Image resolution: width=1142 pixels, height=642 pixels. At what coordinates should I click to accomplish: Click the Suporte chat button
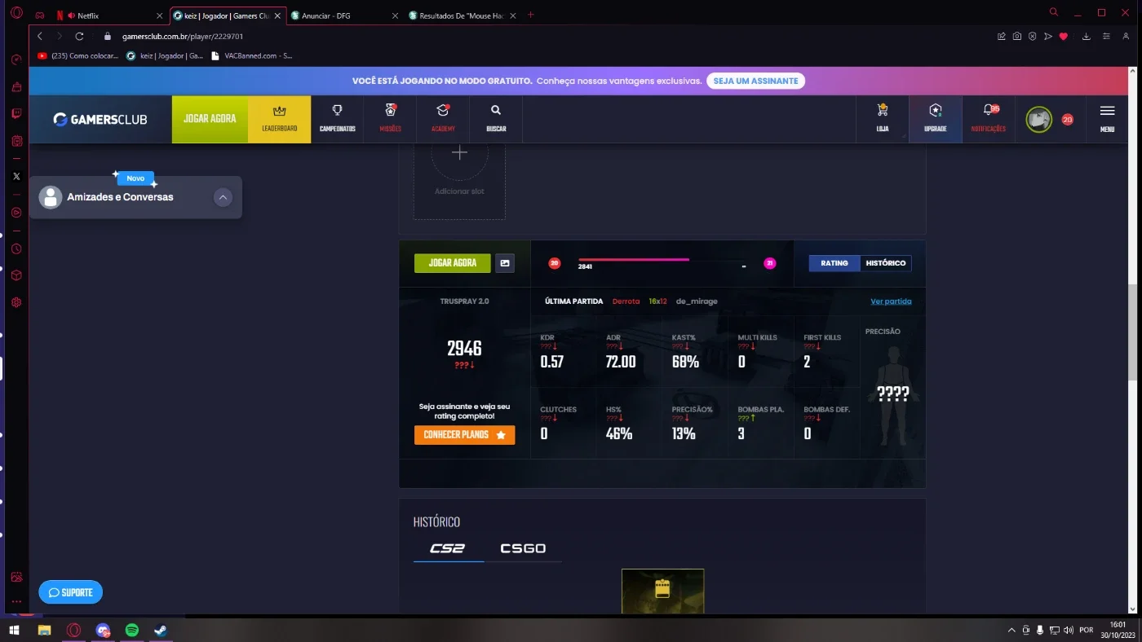click(x=71, y=592)
